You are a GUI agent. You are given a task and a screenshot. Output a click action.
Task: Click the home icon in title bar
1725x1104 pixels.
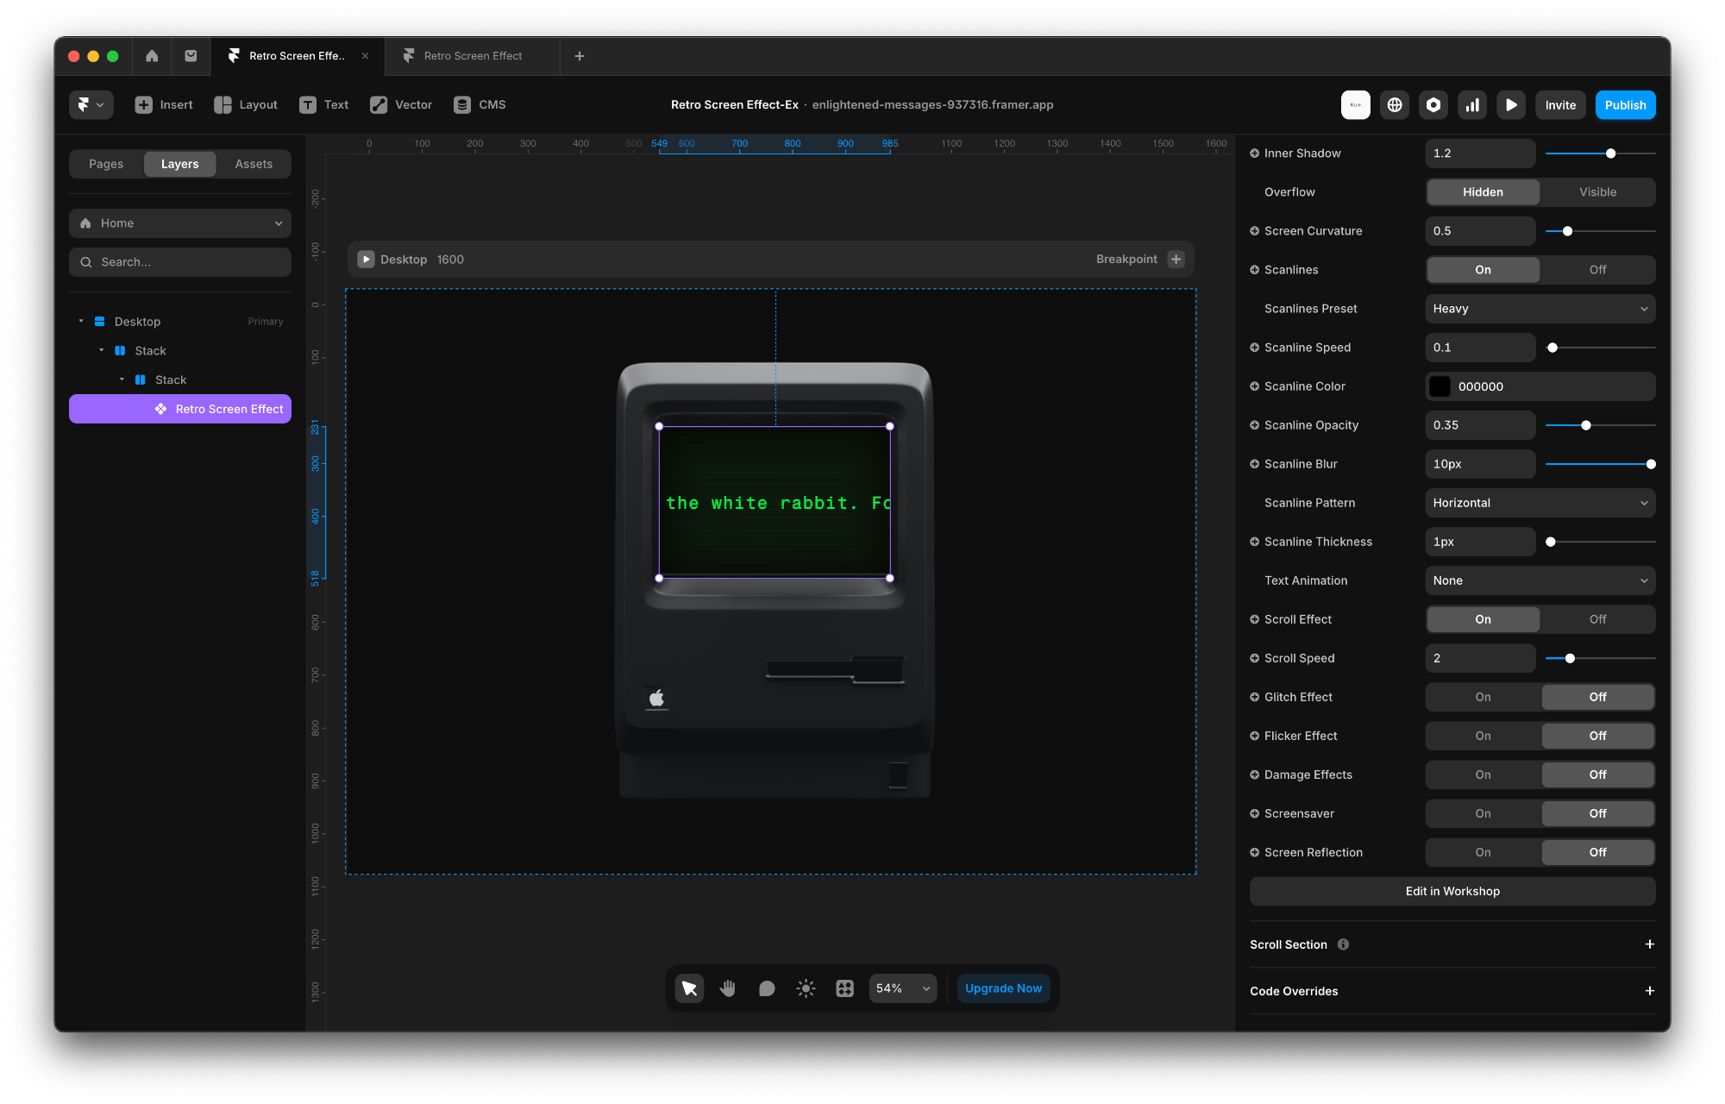tap(152, 56)
